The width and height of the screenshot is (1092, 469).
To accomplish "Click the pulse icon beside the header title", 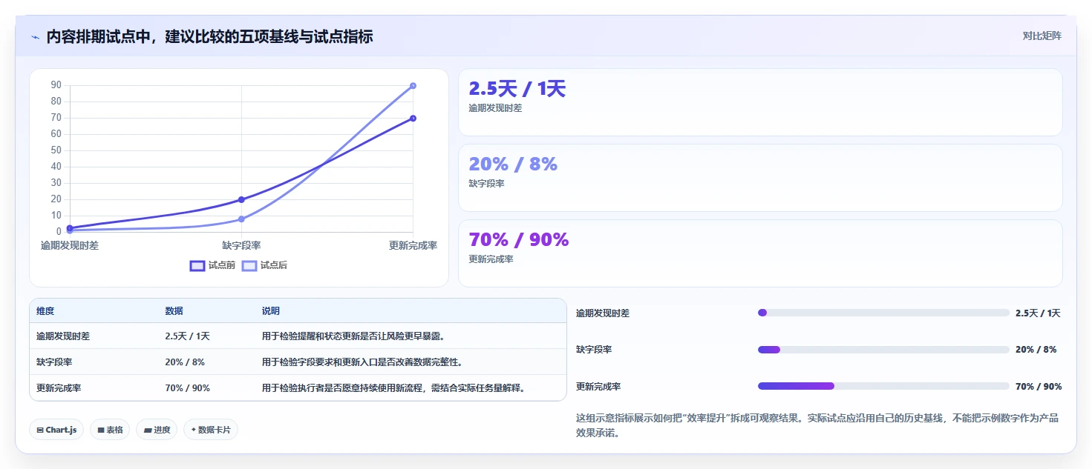I will click(x=35, y=37).
